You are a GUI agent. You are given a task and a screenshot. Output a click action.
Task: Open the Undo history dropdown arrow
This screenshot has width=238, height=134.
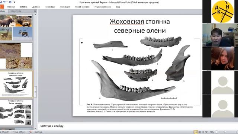[7, 2]
